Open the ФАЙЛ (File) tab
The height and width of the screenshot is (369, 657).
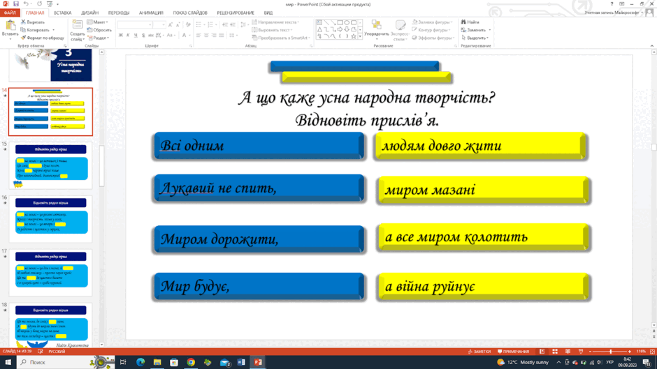10,13
